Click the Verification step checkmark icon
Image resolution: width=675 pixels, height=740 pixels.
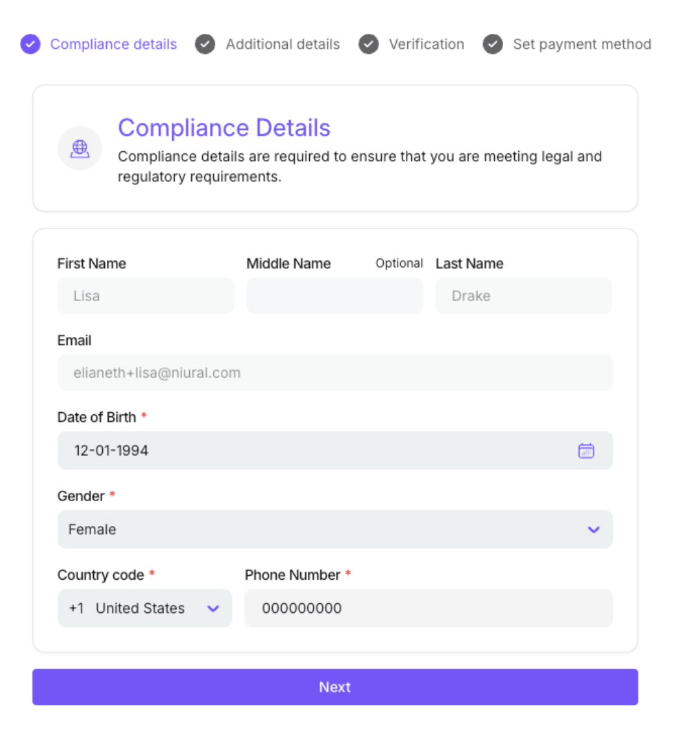pyautogui.click(x=369, y=45)
